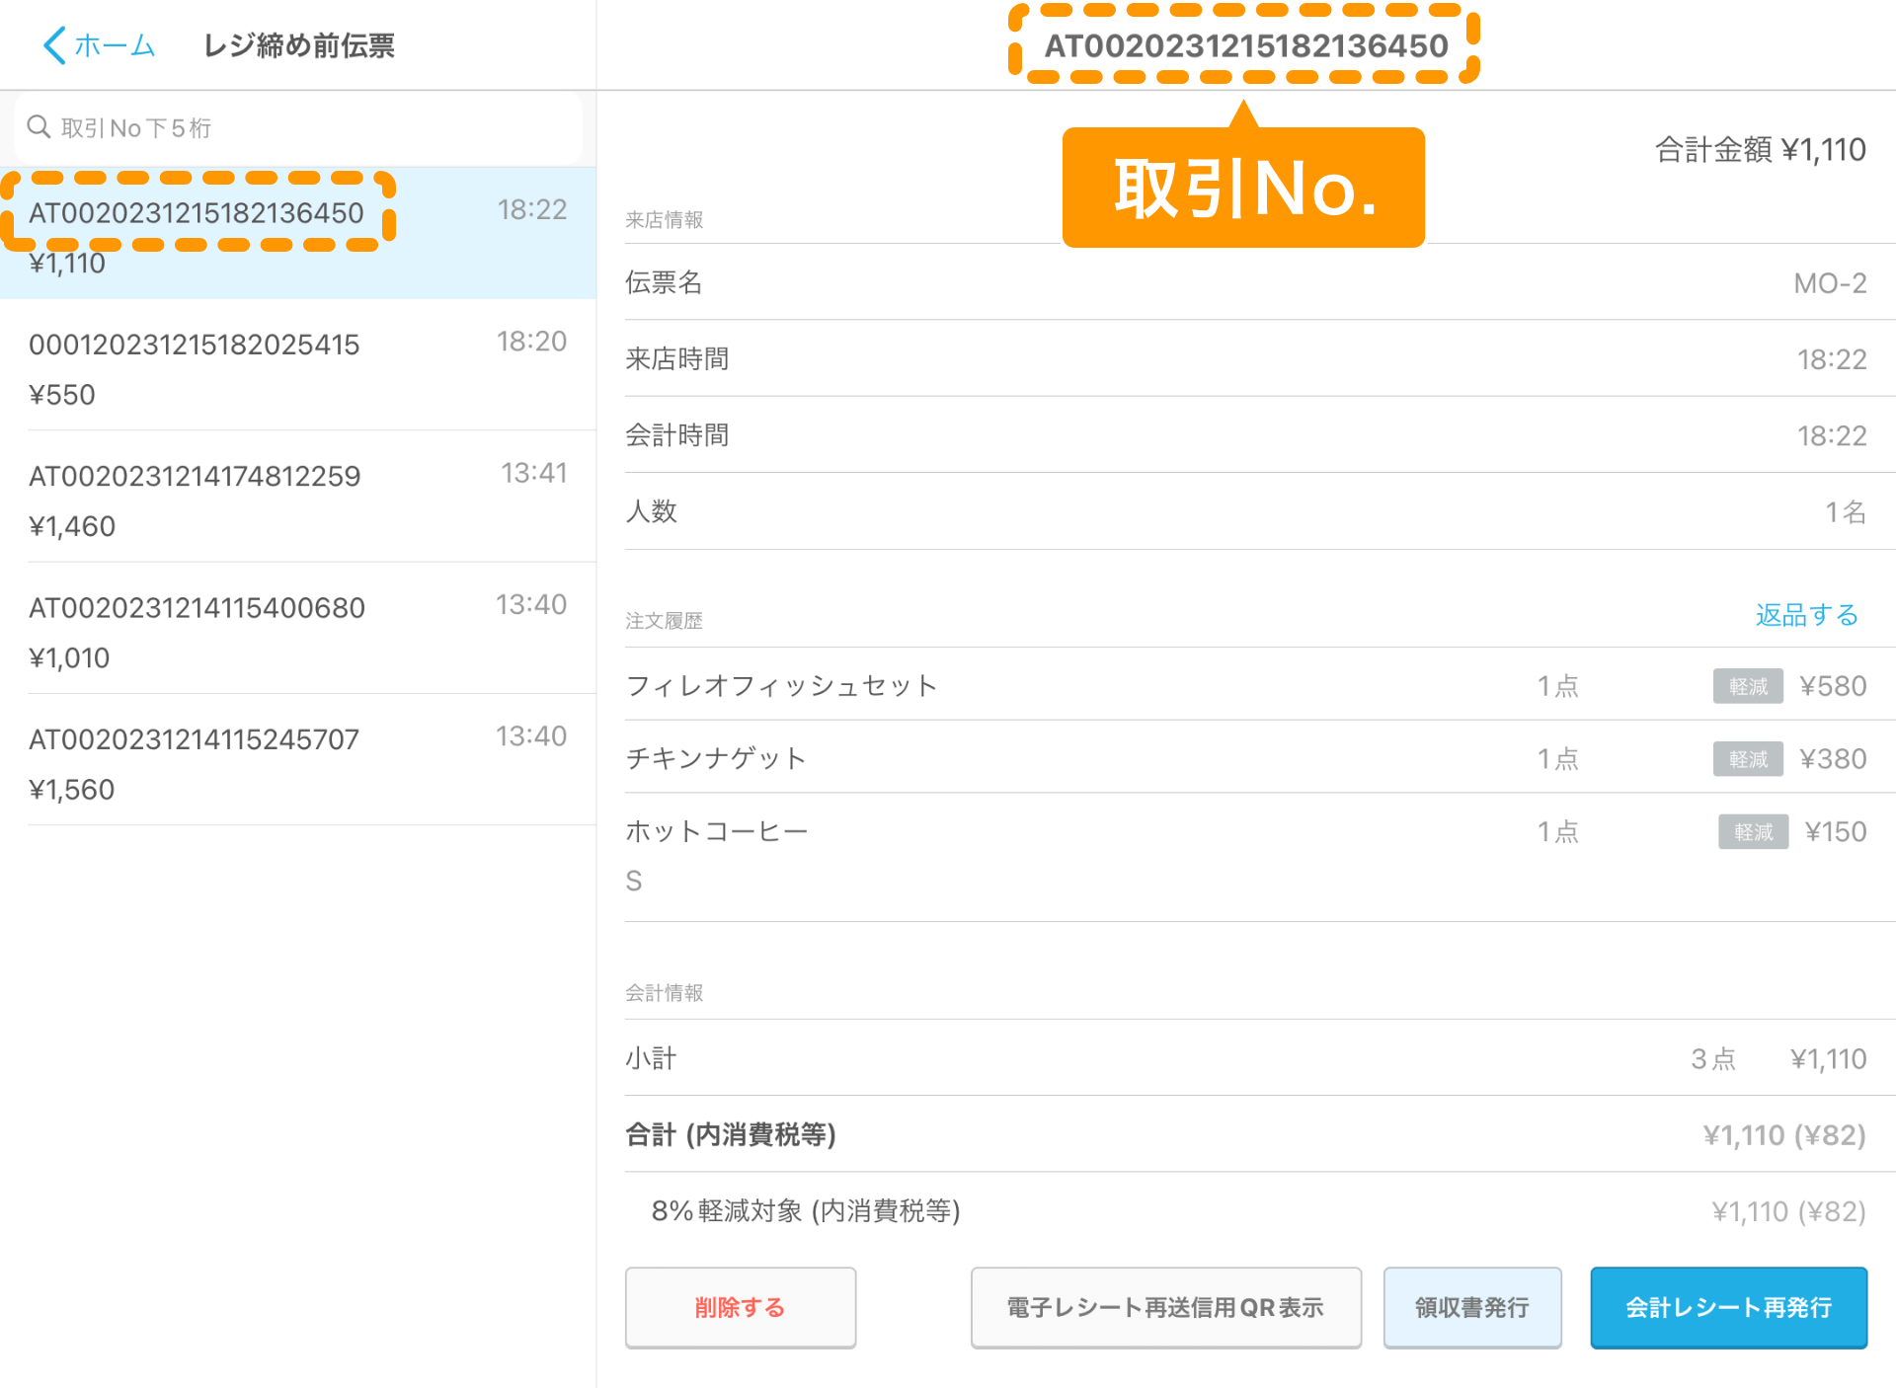
Task: Click the 伝票名 value MO-2
Action: pyautogui.click(x=1830, y=283)
